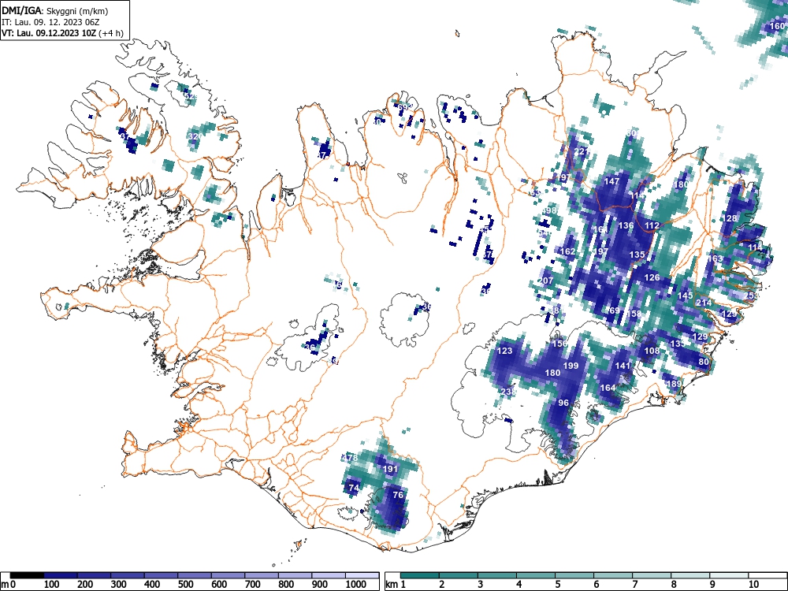Click the '147' visibility value on the map
788x591 pixels.
click(x=611, y=181)
